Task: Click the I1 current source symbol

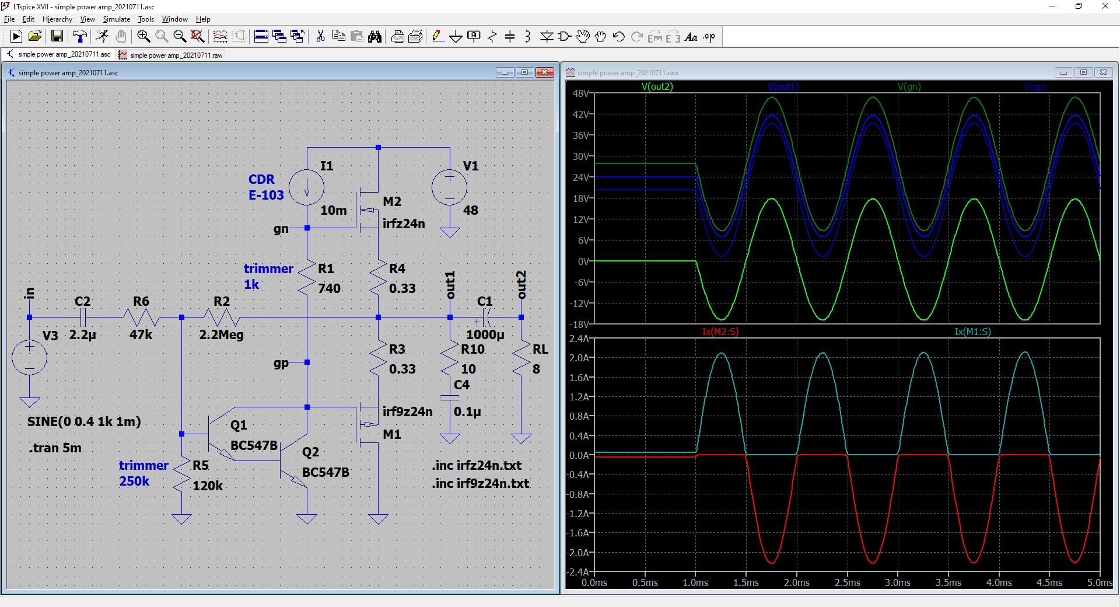Action: [x=307, y=188]
